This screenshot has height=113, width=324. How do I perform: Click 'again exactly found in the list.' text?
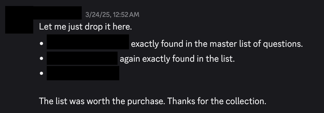click(177, 59)
